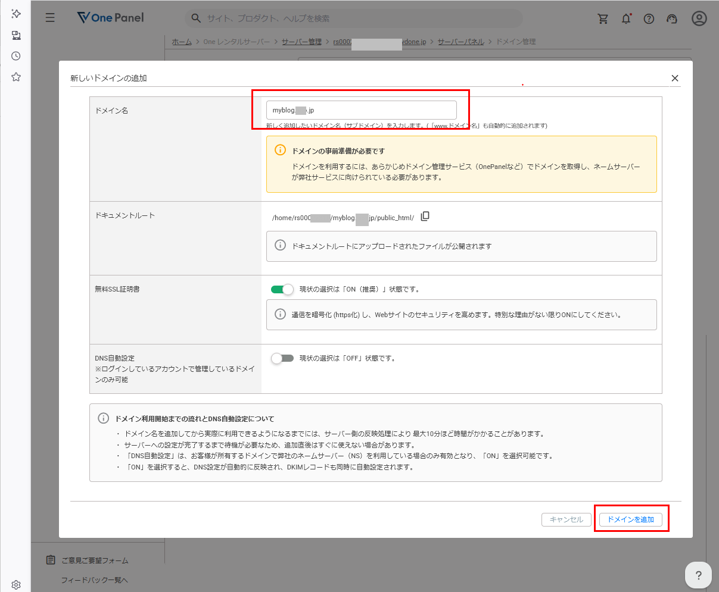Click the キャンセル button

pos(566,519)
